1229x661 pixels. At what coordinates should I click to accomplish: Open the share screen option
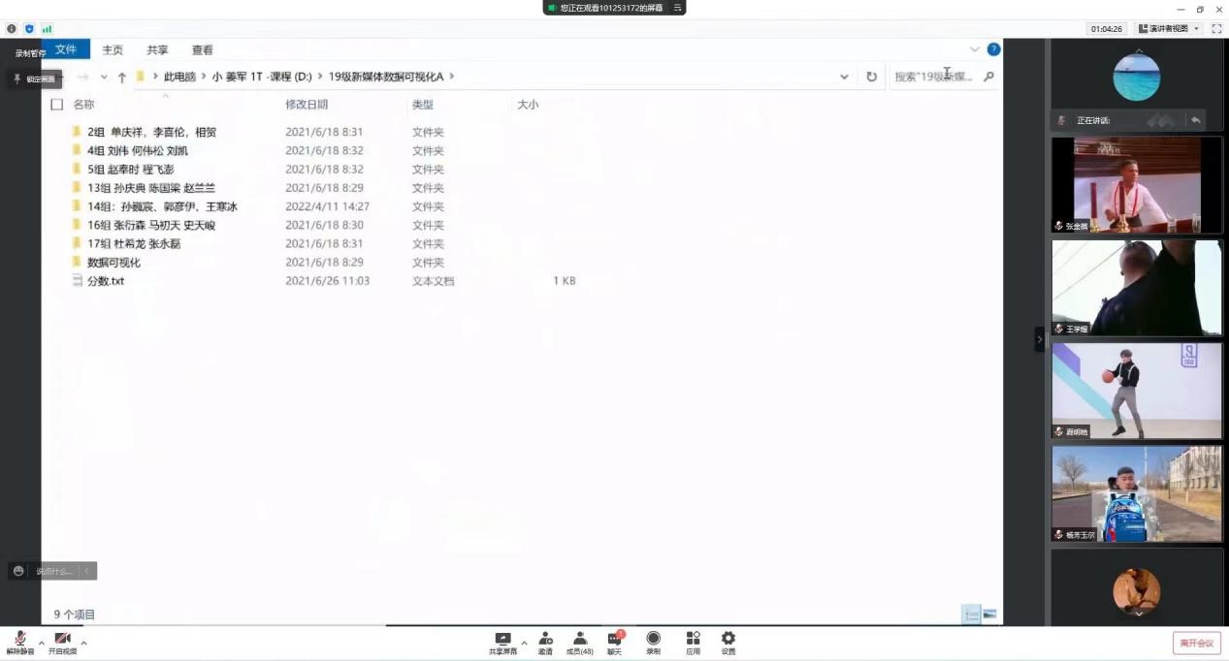coord(502,643)
